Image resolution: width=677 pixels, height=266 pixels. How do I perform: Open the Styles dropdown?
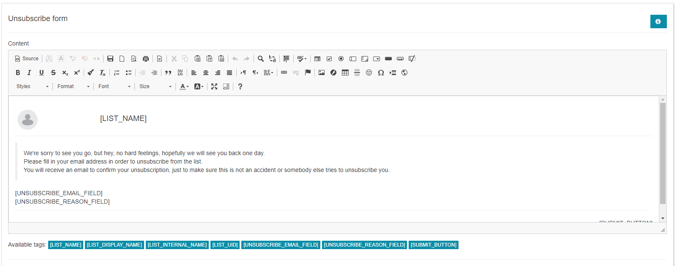(33, 86)
